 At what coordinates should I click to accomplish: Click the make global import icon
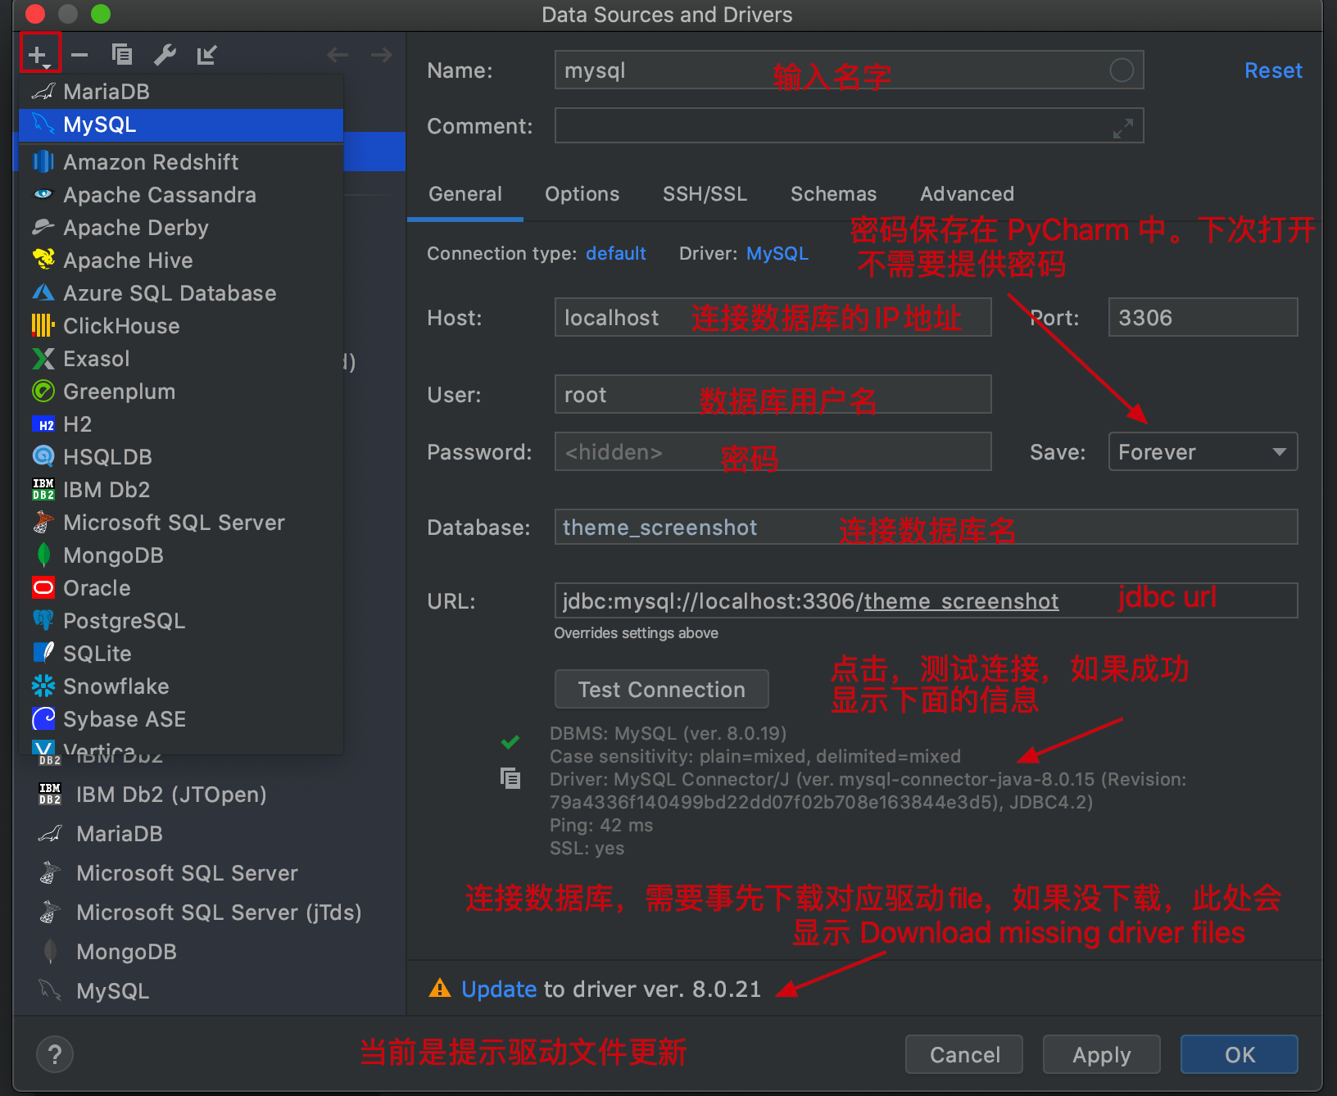point(207,55)
